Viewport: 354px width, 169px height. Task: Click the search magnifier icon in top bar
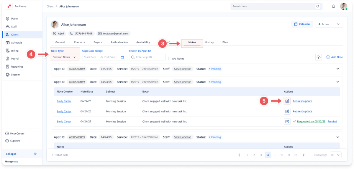pyautogui.click(x=318, y=6)
